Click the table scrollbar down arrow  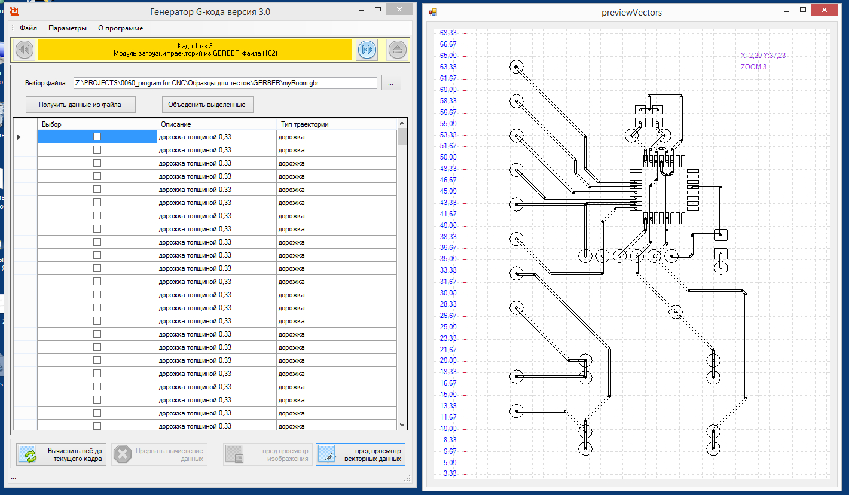402,424
